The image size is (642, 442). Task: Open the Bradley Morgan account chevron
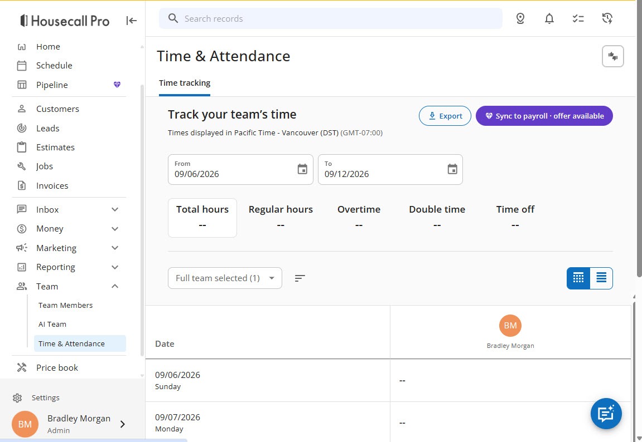pos(122,424)
